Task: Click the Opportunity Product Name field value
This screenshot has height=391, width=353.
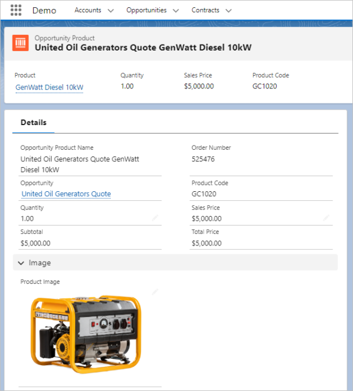Action: (x=79, y=164)
